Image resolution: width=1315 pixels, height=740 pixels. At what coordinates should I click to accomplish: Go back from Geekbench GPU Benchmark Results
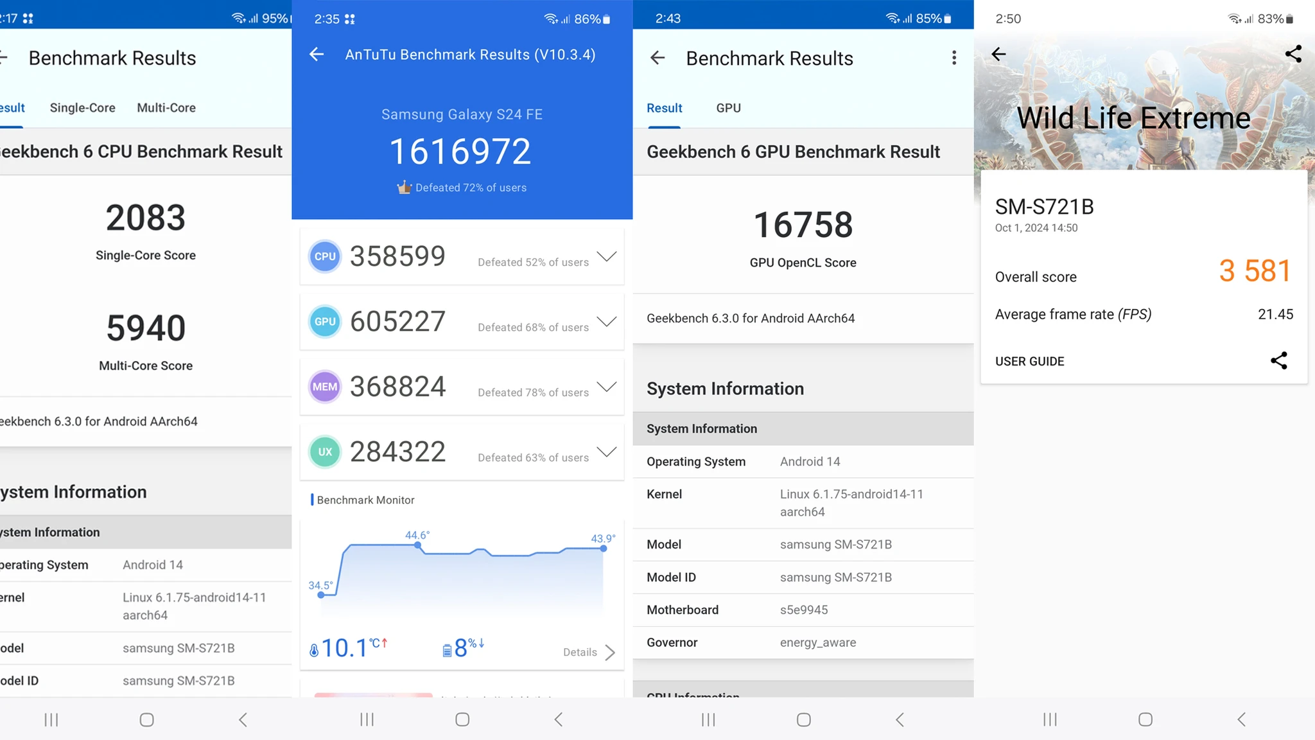[x=657, y=58]
